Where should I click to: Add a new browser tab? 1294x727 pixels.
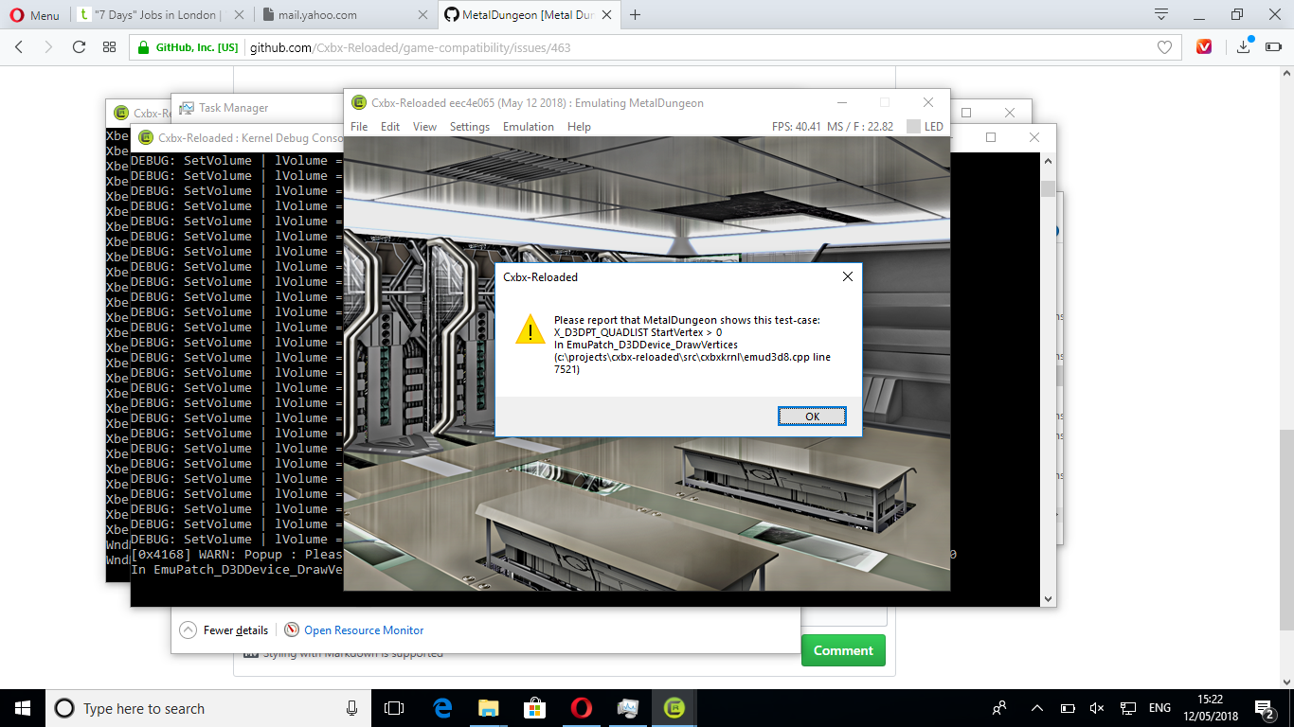[x=635, y=15]
